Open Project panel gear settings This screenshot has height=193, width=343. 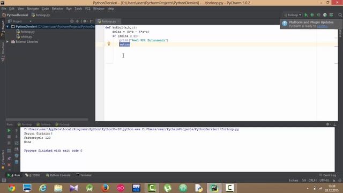tap(85, 21)
